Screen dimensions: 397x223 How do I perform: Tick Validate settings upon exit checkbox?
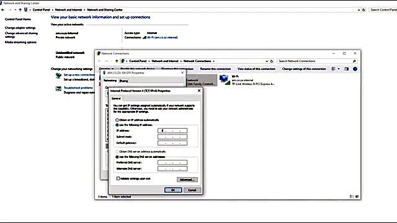118,178
